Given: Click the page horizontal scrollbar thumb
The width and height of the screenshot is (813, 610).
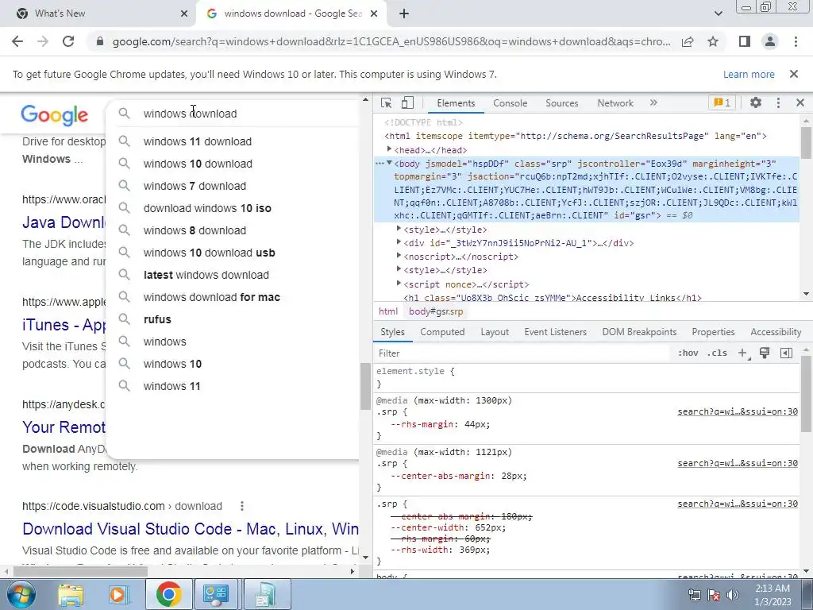Looking at the screenshot, I should click(80, 571).
